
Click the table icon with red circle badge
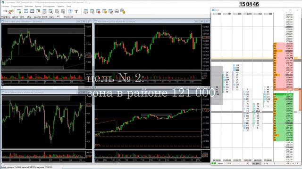pyautogui.click(x=98, y=11)
